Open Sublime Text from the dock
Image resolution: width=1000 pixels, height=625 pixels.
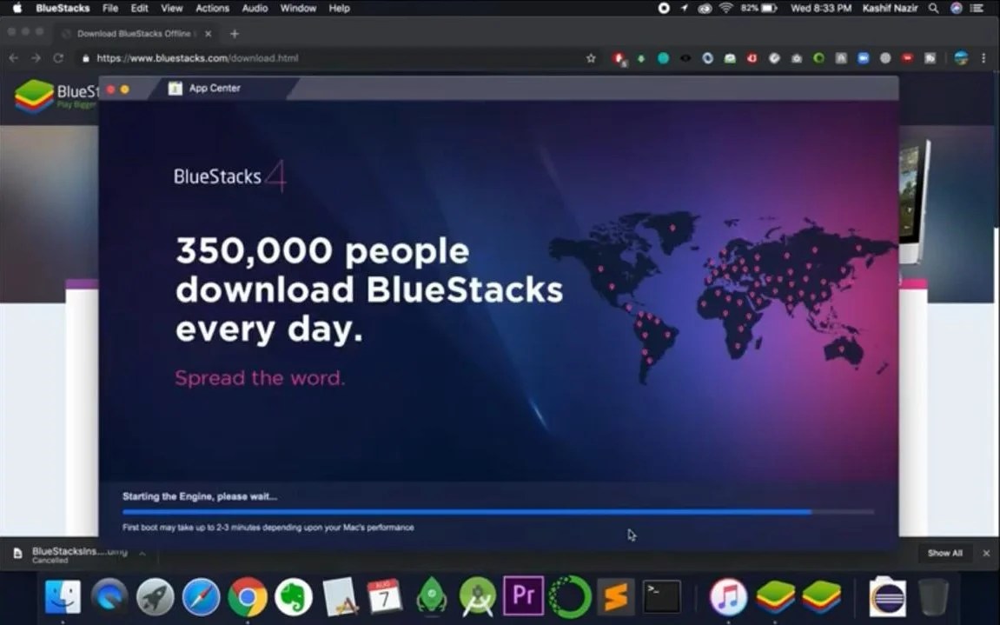[615, 596]
